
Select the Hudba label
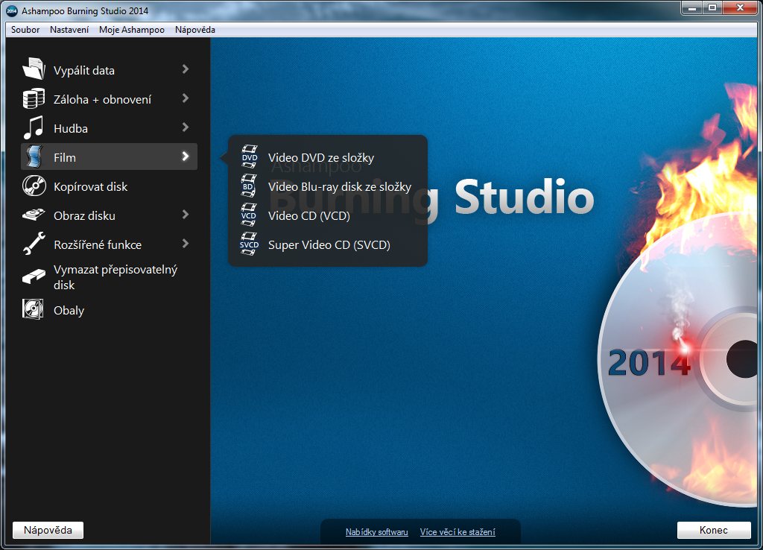coord(71,128)
